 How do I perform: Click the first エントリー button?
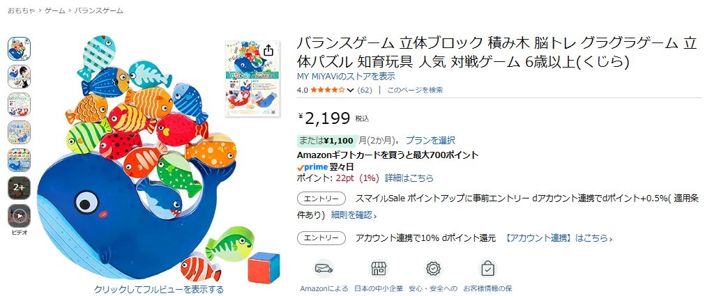tap(321, 198)
